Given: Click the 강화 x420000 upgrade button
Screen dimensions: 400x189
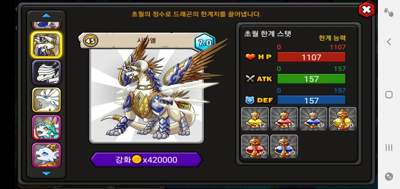Looking at the screenshot, I should (x=146, y=160).
